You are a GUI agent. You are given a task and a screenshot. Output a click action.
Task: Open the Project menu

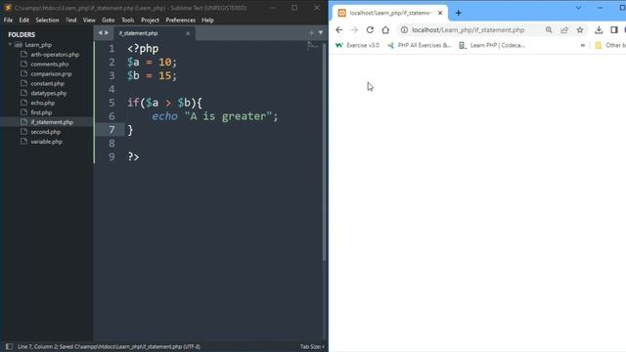[150, 20]
